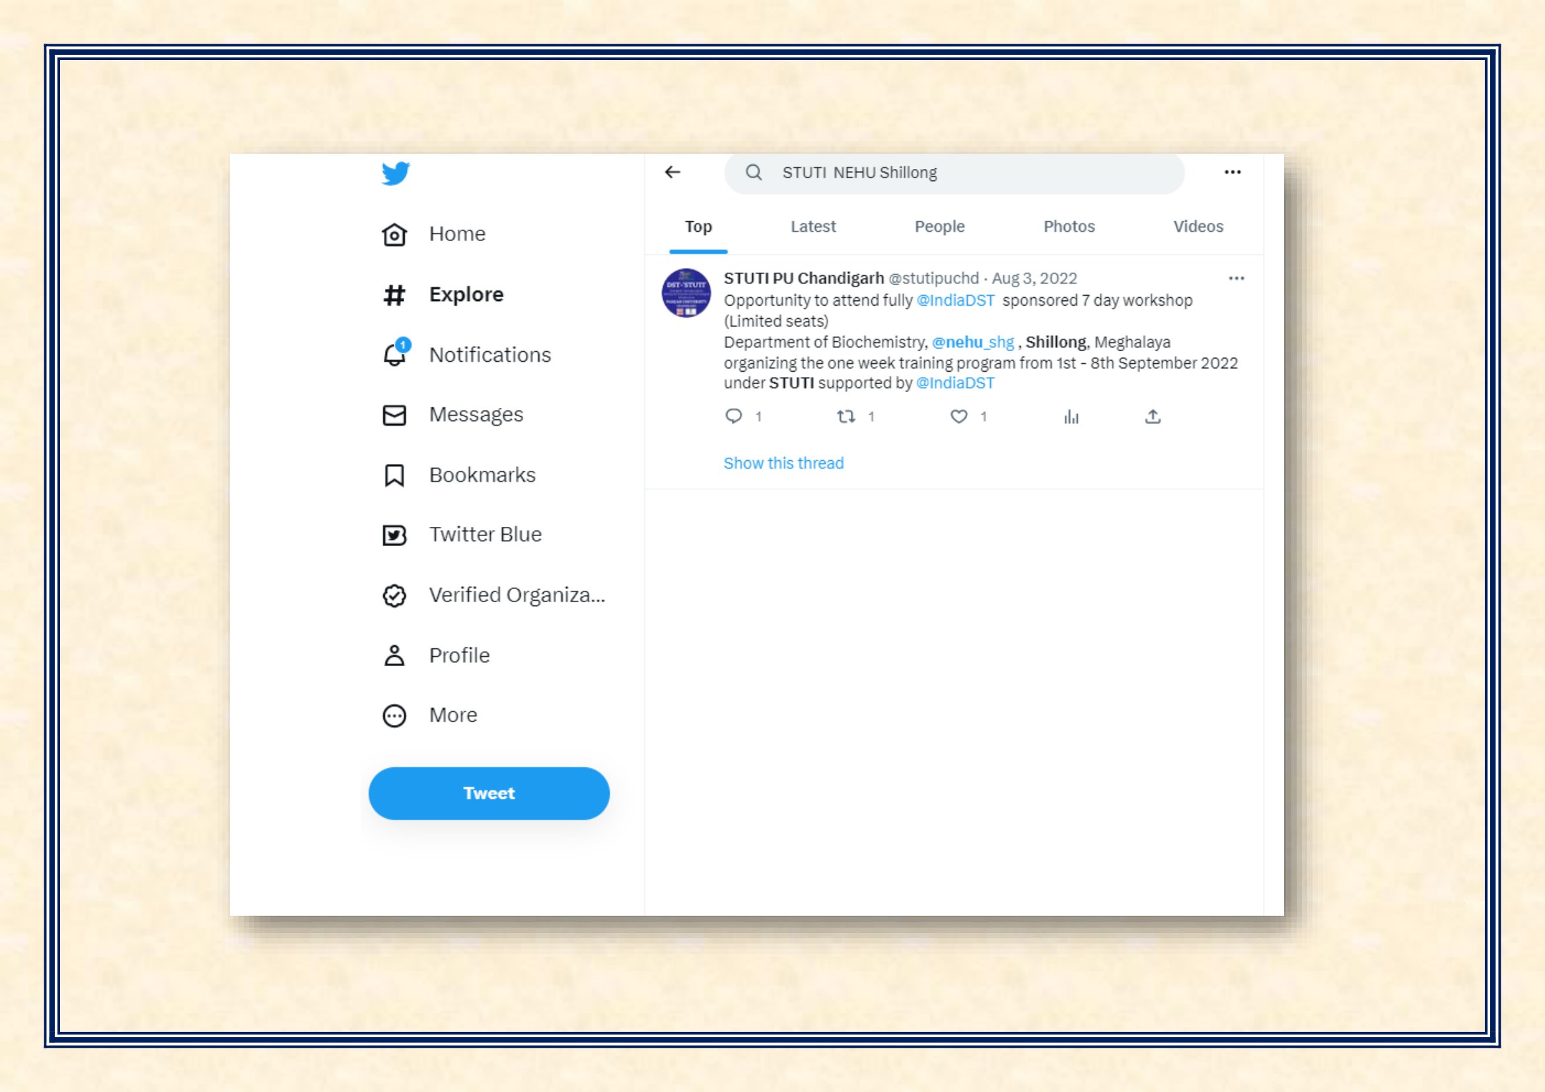The image size is (1545, 1092).
Task: Expand the tweet's three-dot more menu
Action: coord(1236,279)
